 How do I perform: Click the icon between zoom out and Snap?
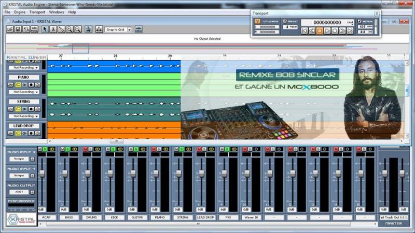88,30
